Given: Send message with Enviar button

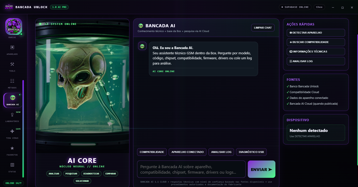Looking at the screenshot, I should [261, 169].
